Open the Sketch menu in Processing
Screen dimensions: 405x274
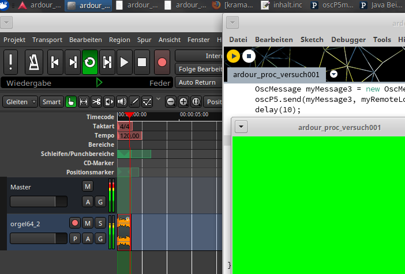click(x=312, y=40)
